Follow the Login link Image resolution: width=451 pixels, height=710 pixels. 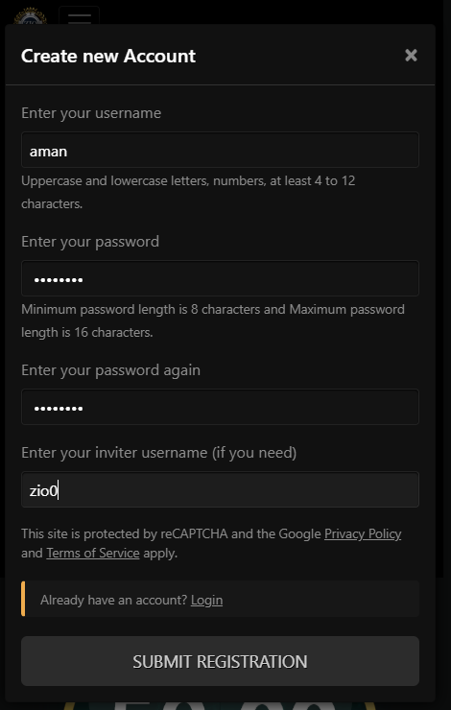[x=206, y=600]
